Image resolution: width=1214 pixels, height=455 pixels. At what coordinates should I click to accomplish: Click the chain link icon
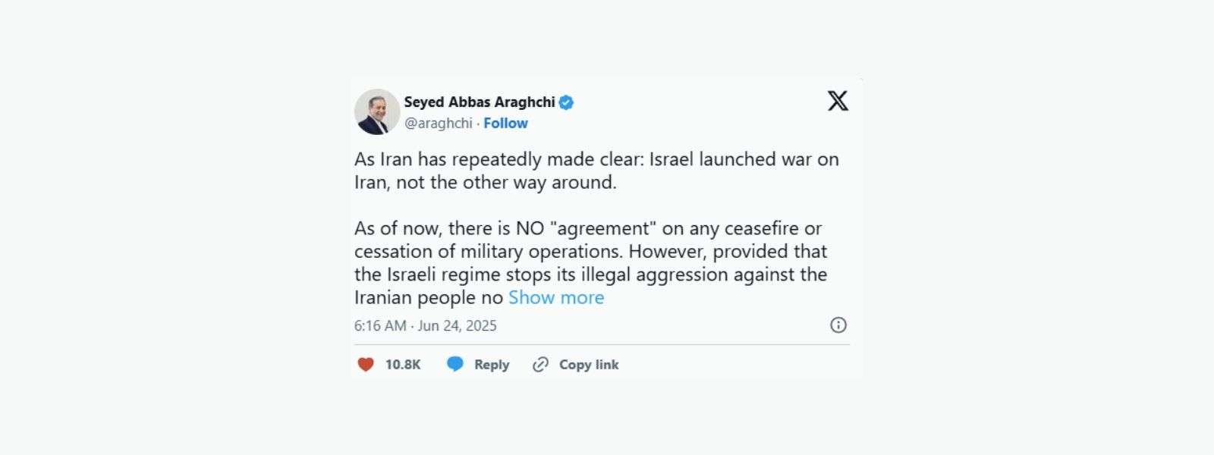(x=540, y=365)
